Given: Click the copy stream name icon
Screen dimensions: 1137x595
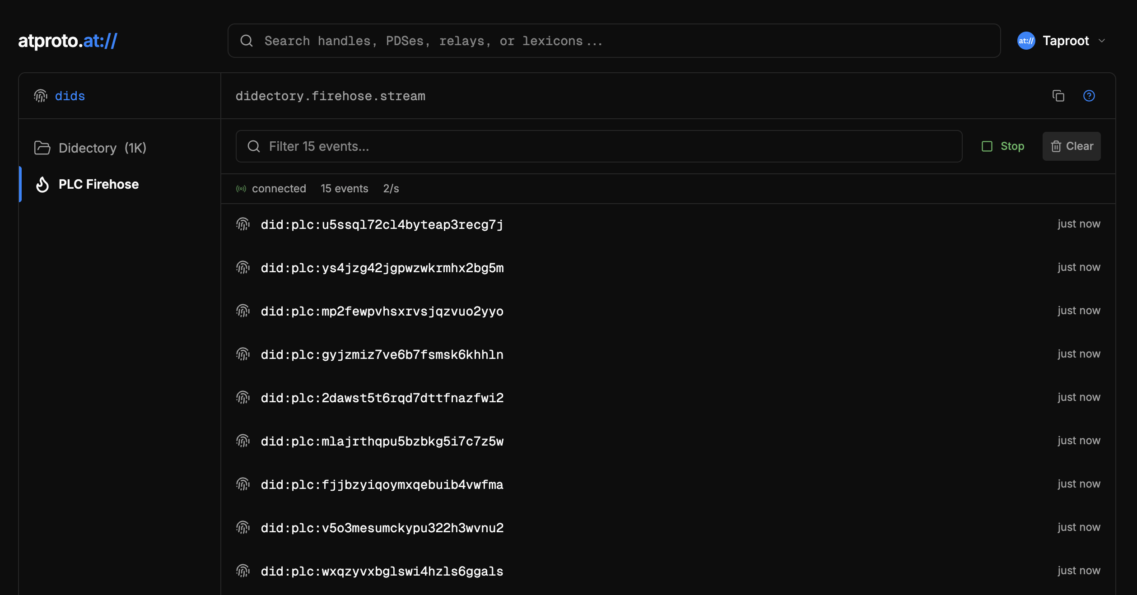Looking at the screenshot, I should point(1058,96).
